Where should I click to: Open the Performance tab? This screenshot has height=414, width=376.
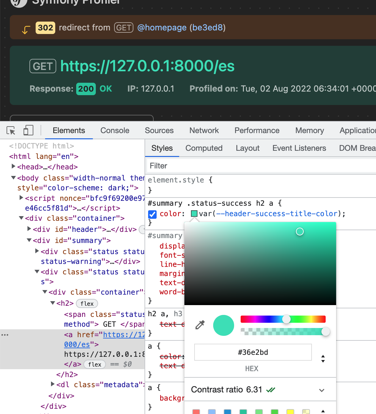click(257, 130)
